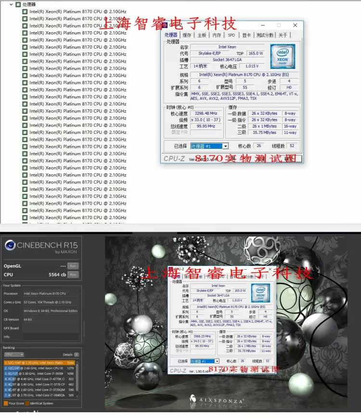Click 165.0 W TDP value in CPU-Z showing 3298.48 MHz
This screenshot has height=419, width=361.
(x=256, y=53)
